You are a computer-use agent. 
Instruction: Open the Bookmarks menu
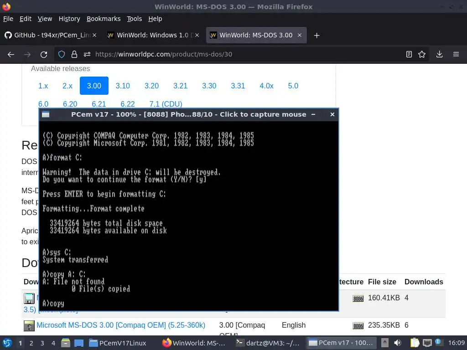(x=104, y=19)
